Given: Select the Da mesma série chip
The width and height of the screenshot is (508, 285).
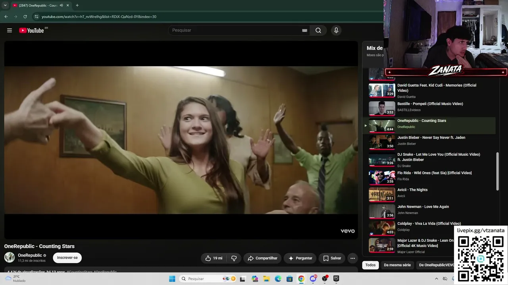Looking at the screenshot, I should [x=397, y=265].
